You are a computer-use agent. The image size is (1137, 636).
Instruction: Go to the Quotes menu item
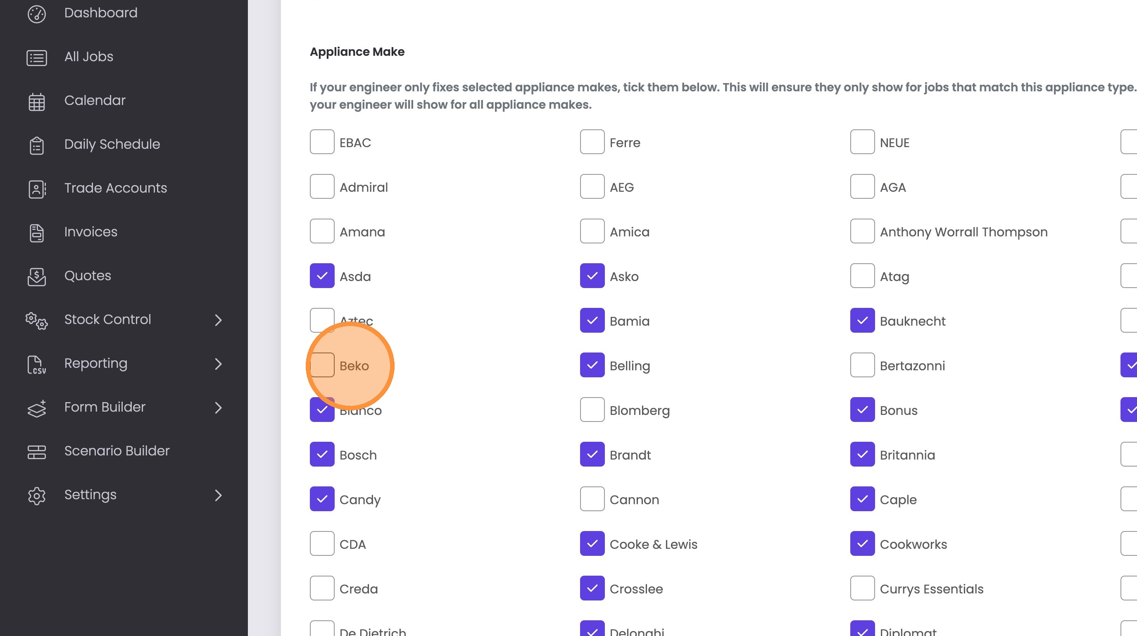pos(88,275)
